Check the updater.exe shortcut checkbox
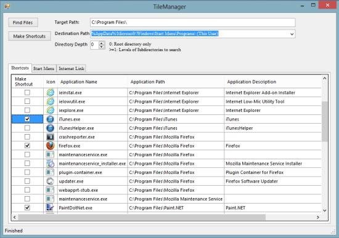Image resolution: width=339 pixels, height=238 pixels. tap(27, 181)
